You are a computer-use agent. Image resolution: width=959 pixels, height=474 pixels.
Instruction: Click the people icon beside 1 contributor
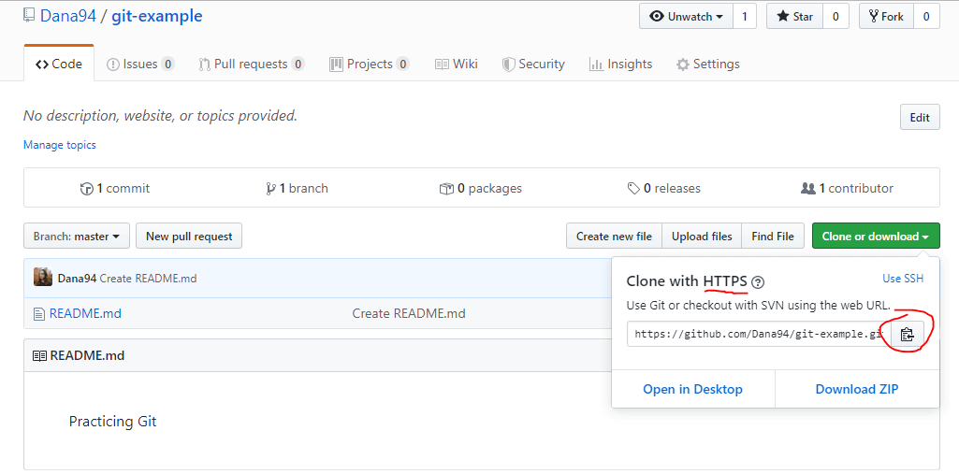click(808, 189)
